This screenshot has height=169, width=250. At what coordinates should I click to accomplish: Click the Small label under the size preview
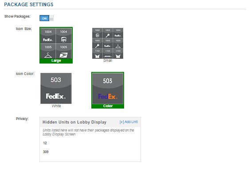108,60
